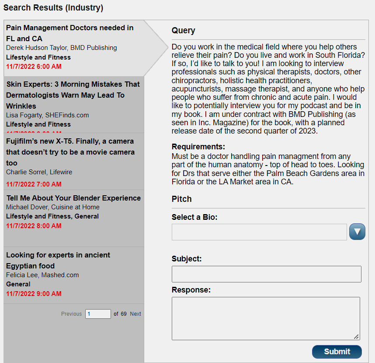Click the Felicia Lee, Mashed.com byline
The width and height of the screenshot is (375, 363).
click(x=42, y=275)
